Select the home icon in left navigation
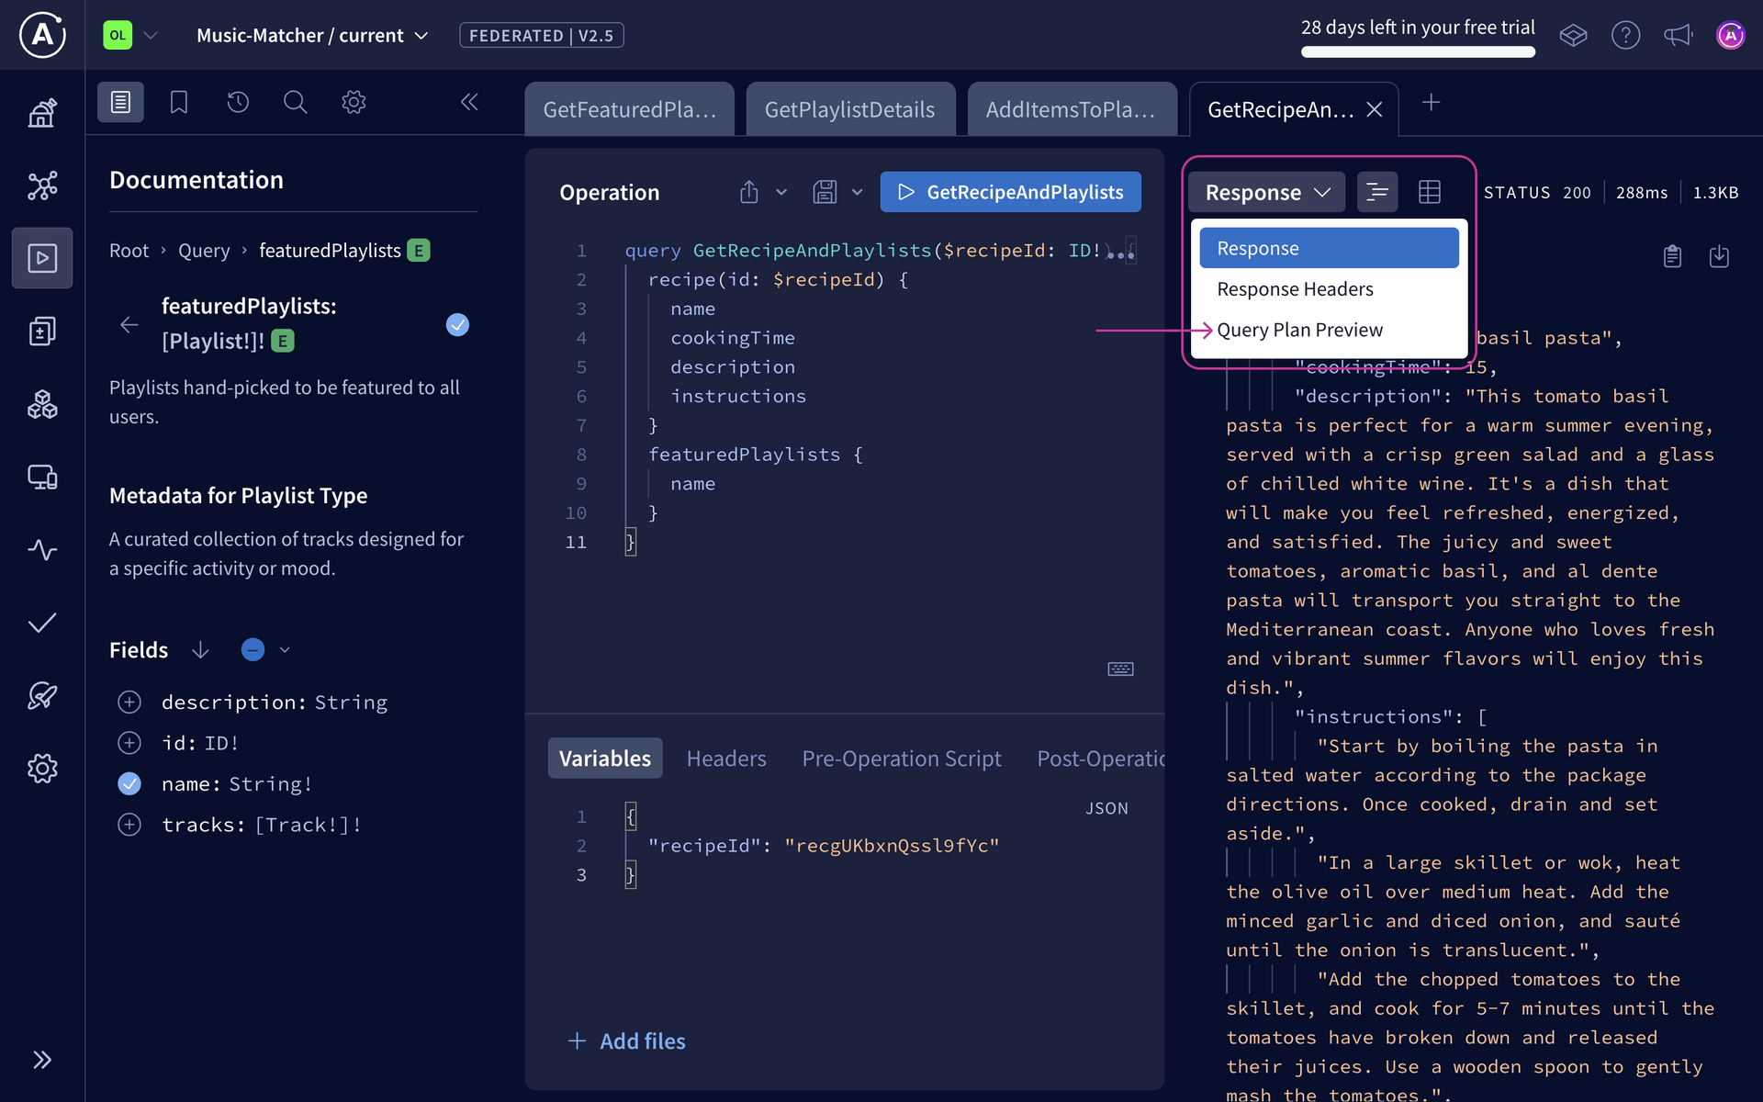 coord(42,112)
